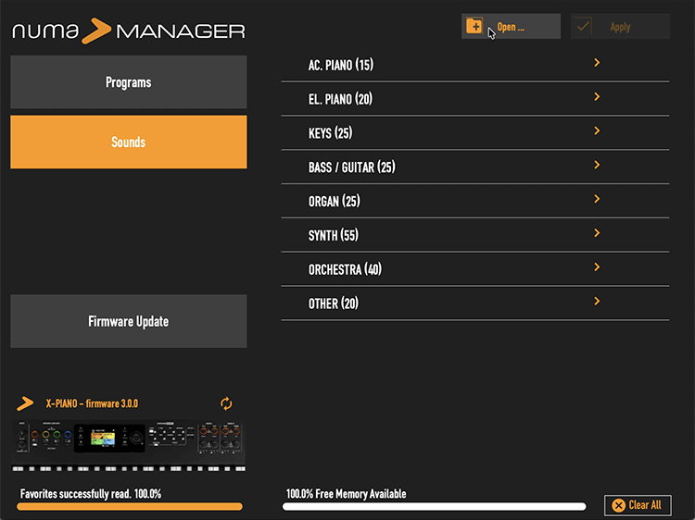
Task: Click the orange arrow icon beside X-PIANO
Action: pos(25,404)
